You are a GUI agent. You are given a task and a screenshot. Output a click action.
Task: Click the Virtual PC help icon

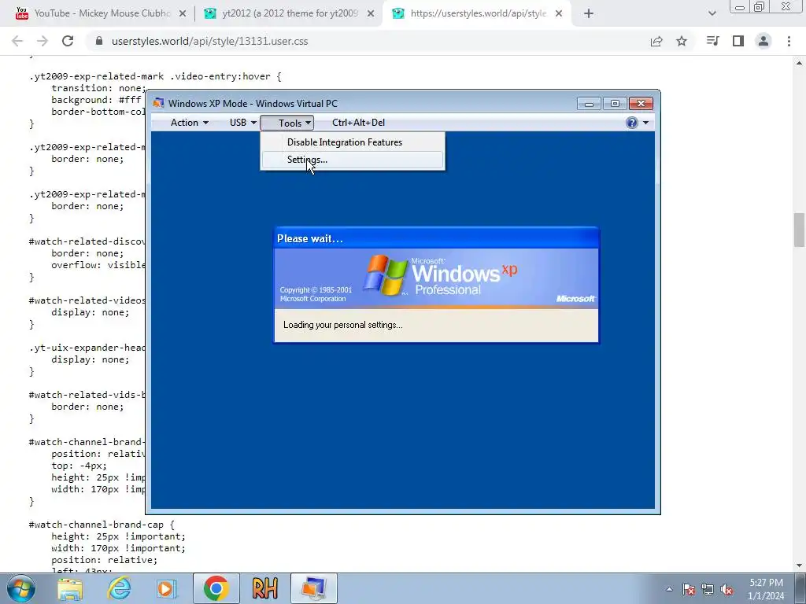click(x=632, y=123)
